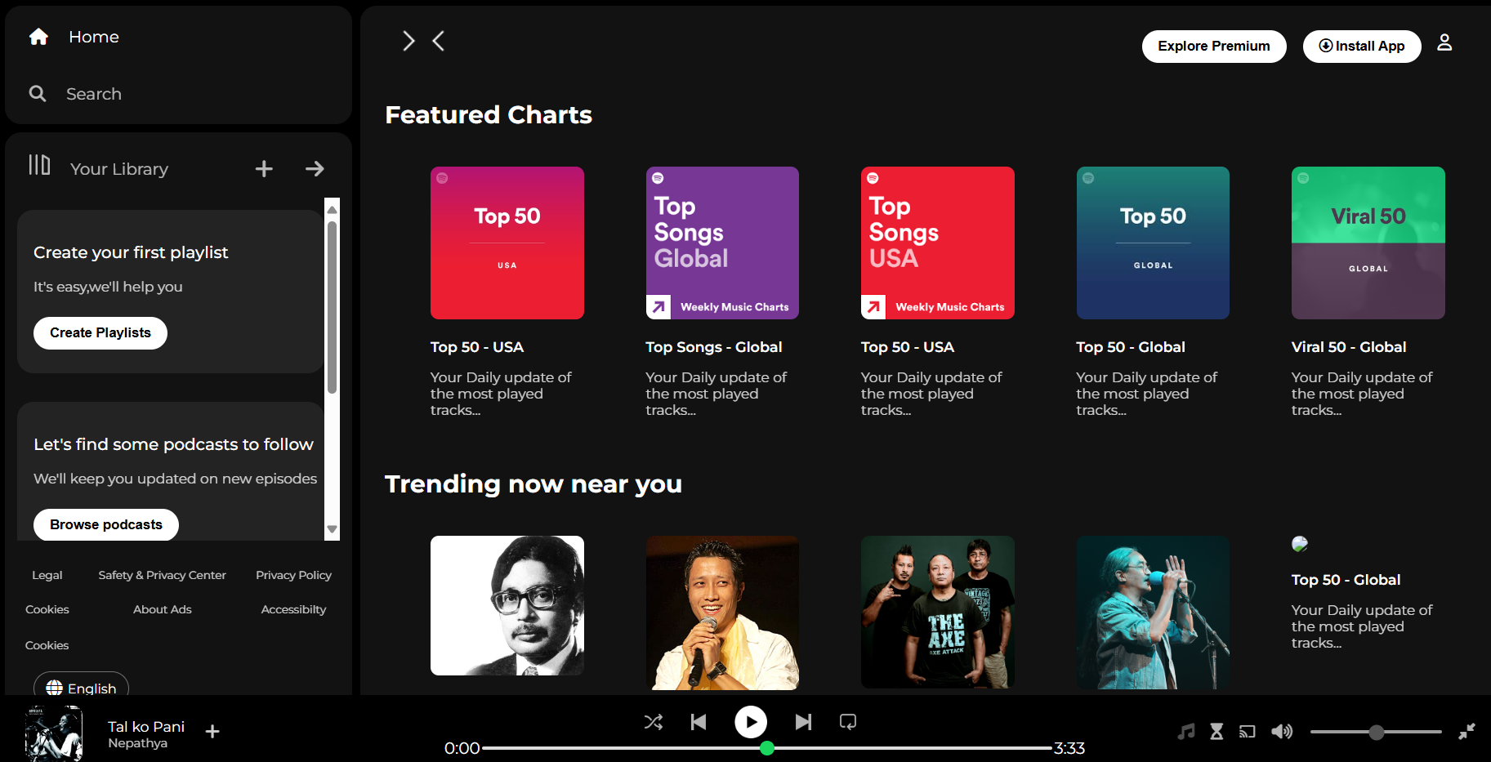The height and width of the screenshot is (762, 1491).
Task: Click Browse podcasts button
Action: pos(106,524)
